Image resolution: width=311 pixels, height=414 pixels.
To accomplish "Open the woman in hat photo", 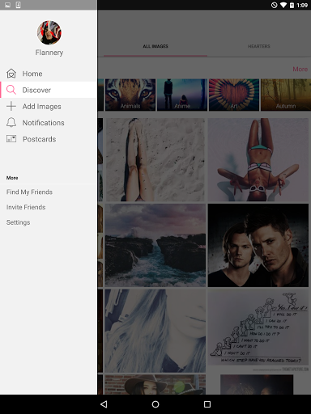I will (x=155, y=385).
